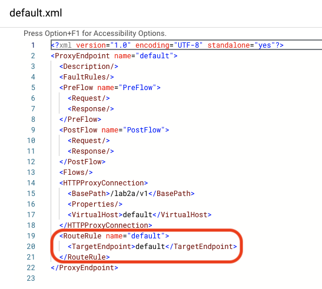The height and width of the screenshot is (289, 322).
Task: Click the HTTPProxyConnection opening tag on line 14
Action: click(x=104, y=183)
